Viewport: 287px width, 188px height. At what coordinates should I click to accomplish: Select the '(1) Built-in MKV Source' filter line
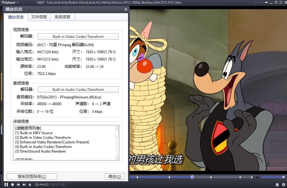coord(34,133)
